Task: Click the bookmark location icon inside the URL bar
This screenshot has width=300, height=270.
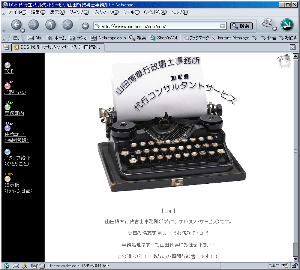Action: [97, 26]
